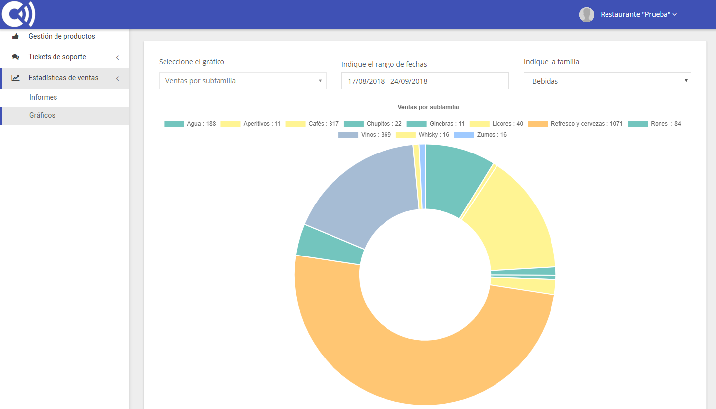Open the Ventas por subfamilia chart selector
This screenshot has height=409, width=716.
click(242, 81)
